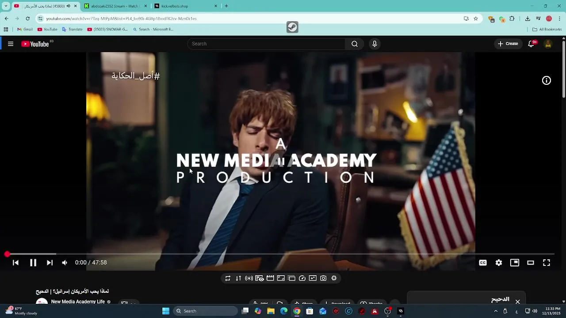Screen dimensions: 566x318
Task: Click the Create button
Action: (x=508, y=44)
